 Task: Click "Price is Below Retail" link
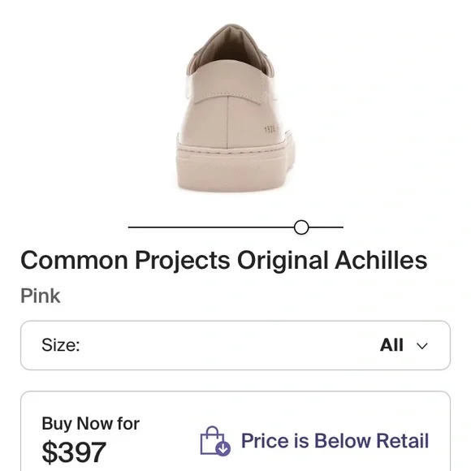pos(335,441)
